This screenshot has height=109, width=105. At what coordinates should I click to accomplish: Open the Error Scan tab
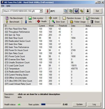point(59,22)
